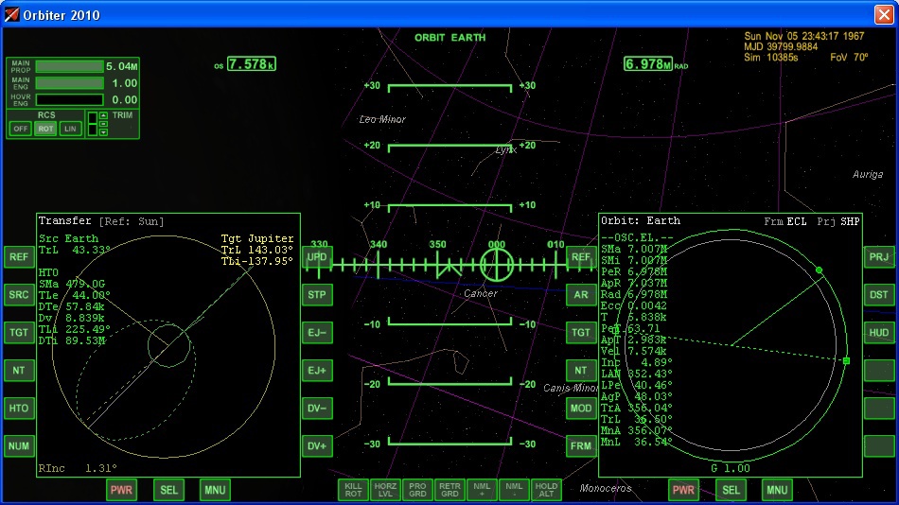Click first blank button under HUD button
899x505 pixels.
click(x=879, y=371)
